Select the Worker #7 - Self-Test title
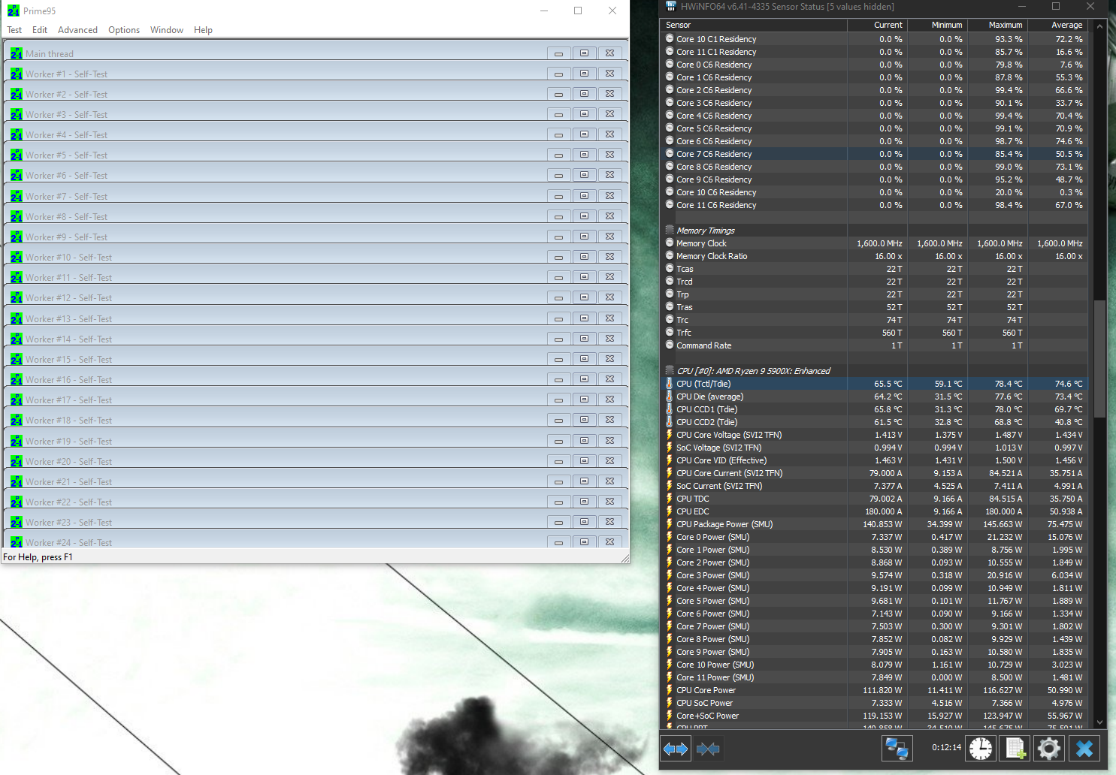The image size is (1116, 775). pos(66,196)
